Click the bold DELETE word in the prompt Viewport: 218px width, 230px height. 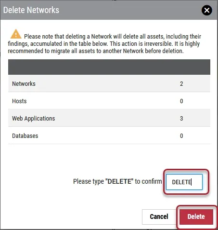pyautogui.click(x=119, y=181)
